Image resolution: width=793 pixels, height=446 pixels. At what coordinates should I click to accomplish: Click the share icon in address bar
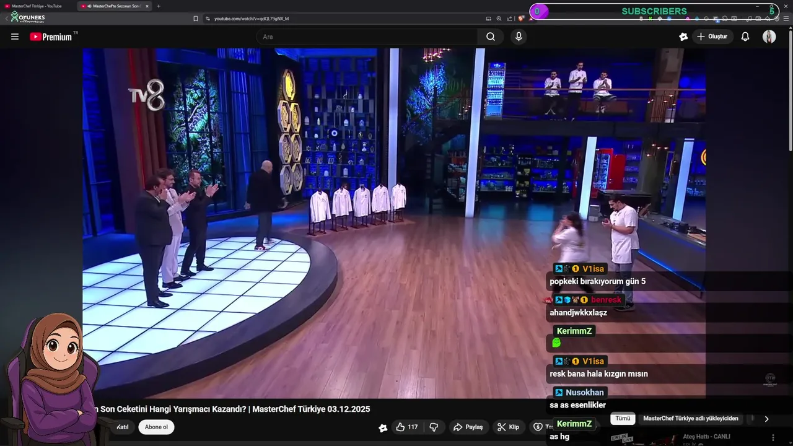(509, 19)
